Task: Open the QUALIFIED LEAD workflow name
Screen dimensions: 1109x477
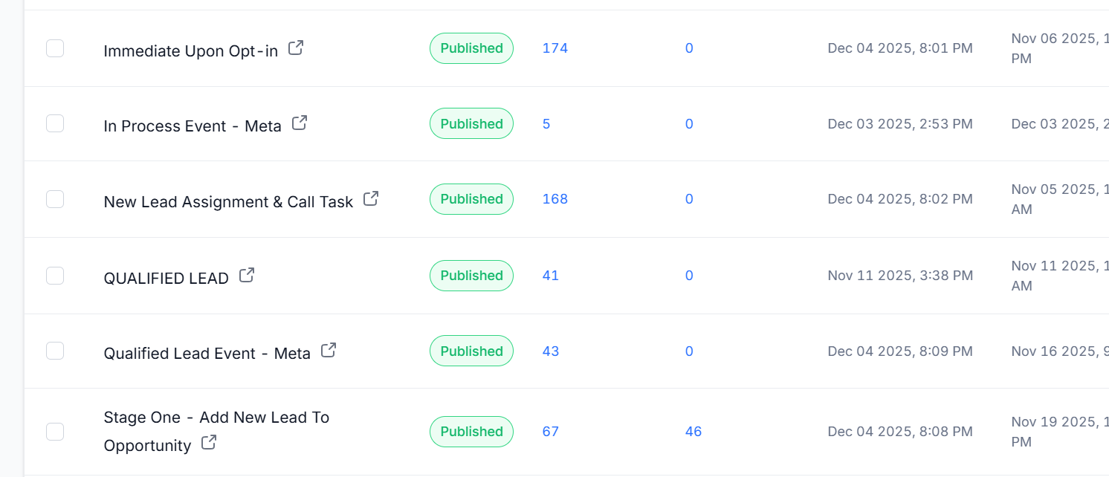Action: click(x=166, y=279)
